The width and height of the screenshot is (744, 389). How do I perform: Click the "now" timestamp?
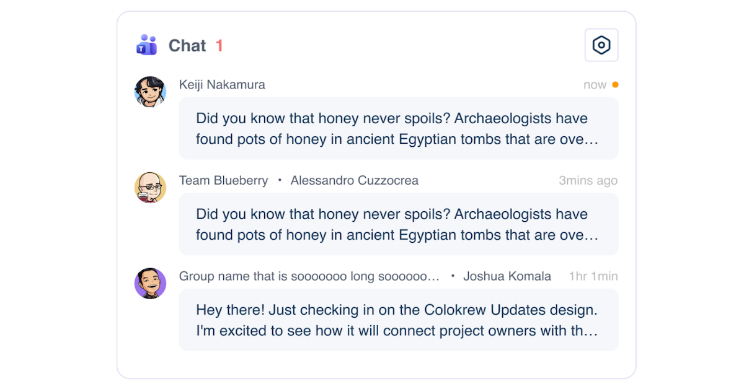tap(595, 85)
